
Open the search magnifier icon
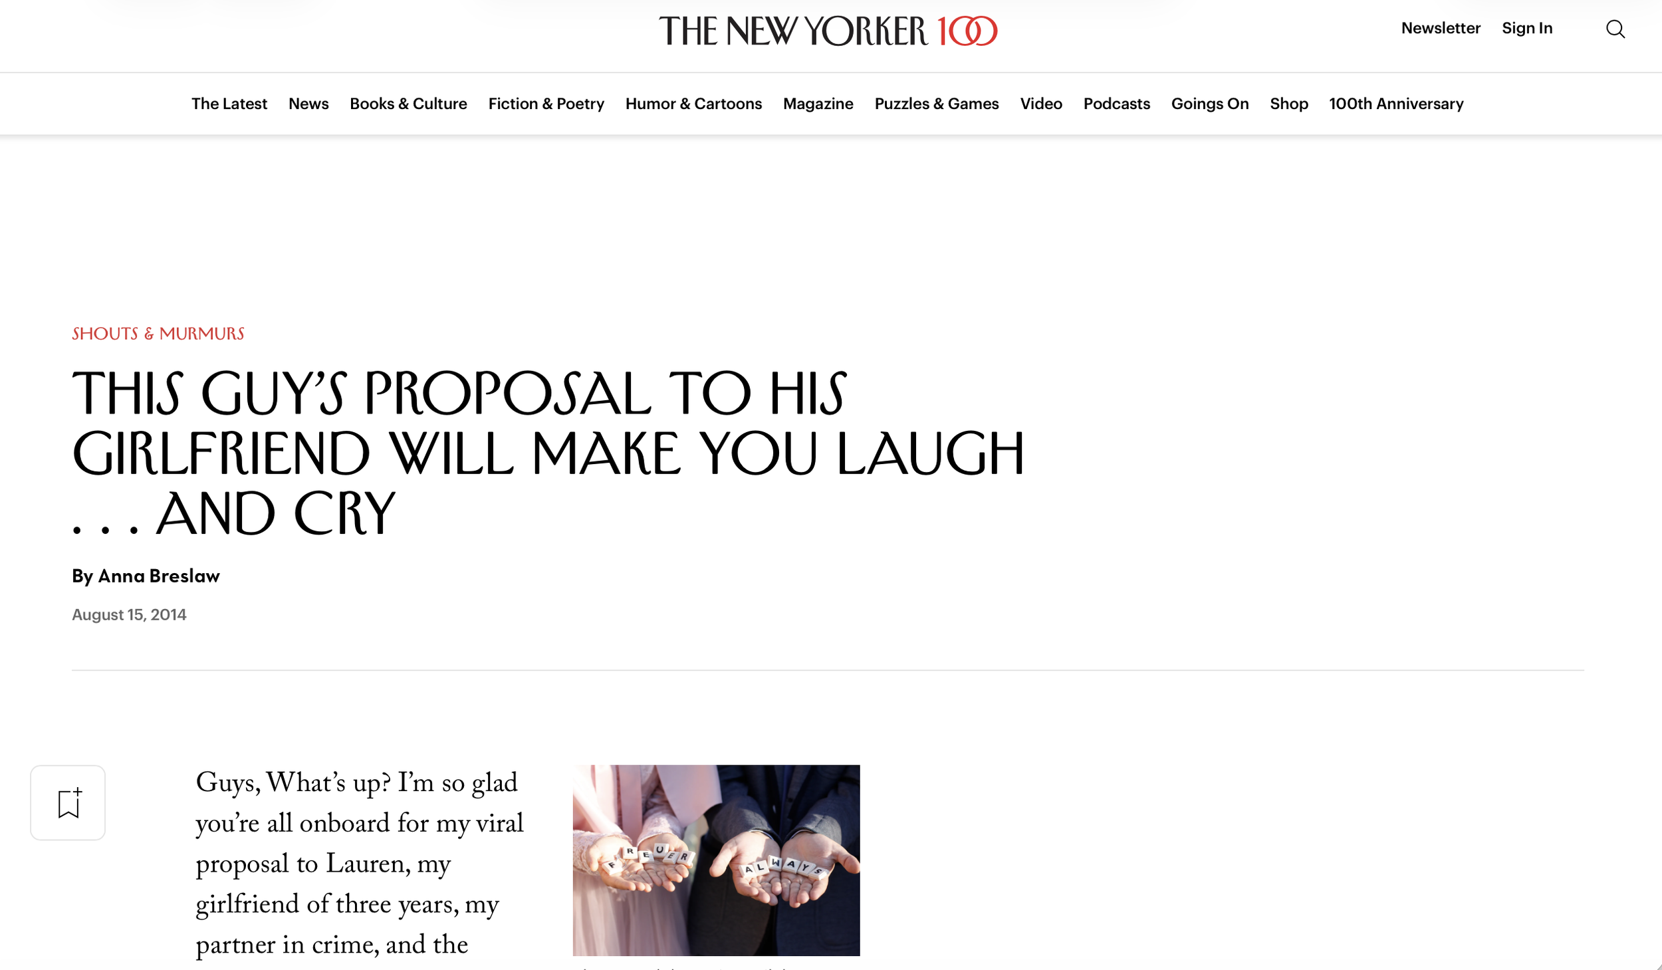(x=1615, y=29)
